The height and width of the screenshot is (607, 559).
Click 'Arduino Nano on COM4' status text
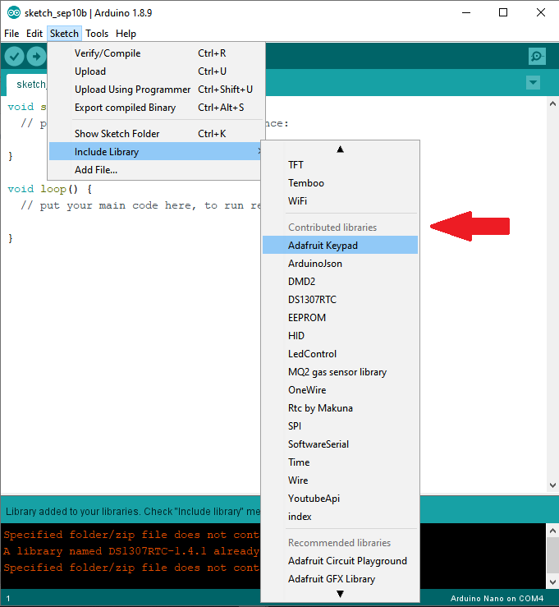[497, 599]
